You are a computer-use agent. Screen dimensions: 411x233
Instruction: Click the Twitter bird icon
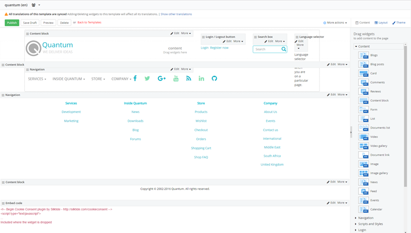(147, 78)
